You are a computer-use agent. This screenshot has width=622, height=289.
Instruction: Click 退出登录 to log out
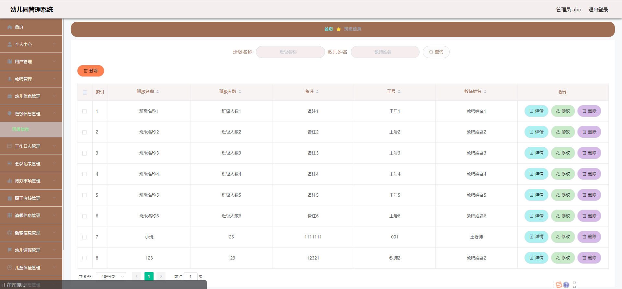(x=598, y=10)
